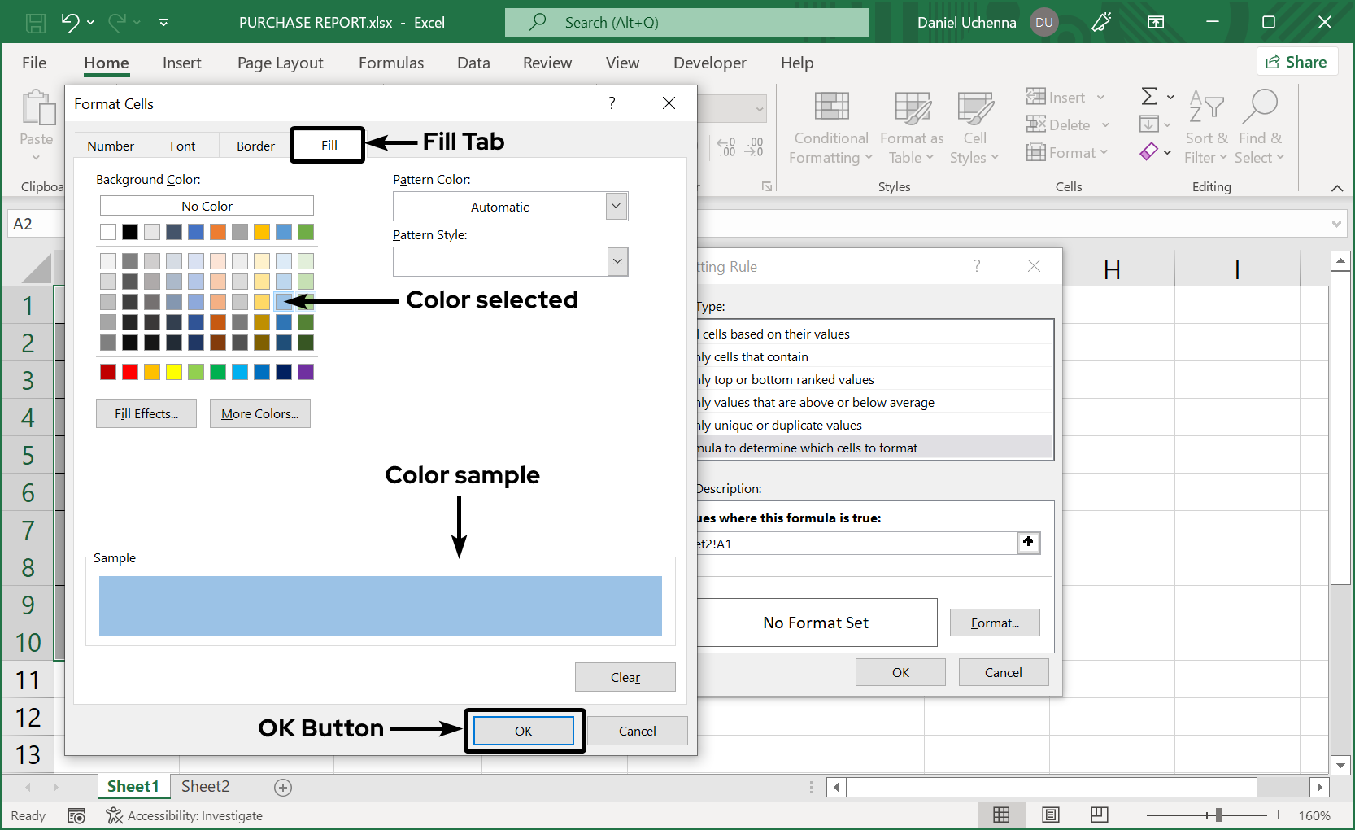The height and width of the screenshot is (830, 1355).
Task: Open the Pattern Style dropdown
Action: (617, 261)
